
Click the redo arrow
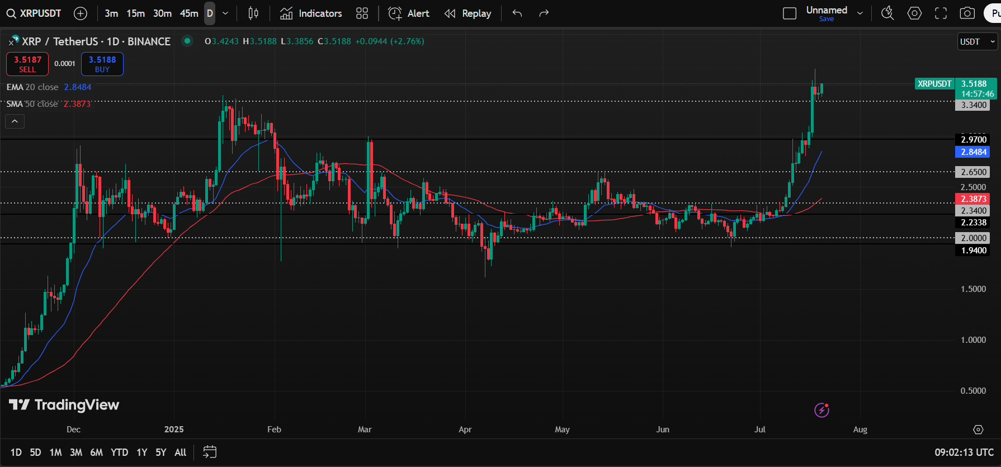click(x=544, y=13)
